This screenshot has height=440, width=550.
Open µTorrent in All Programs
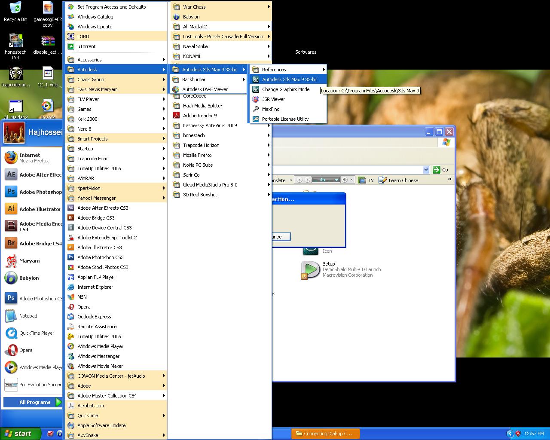pyautogui.click(x=116, y=46)
